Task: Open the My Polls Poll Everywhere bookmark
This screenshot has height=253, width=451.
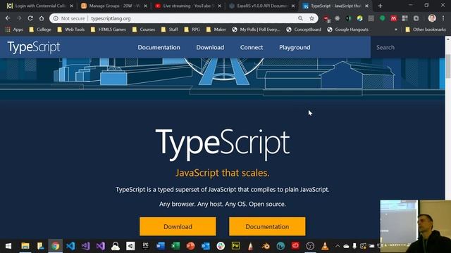Action: click(x=256, y=30)
